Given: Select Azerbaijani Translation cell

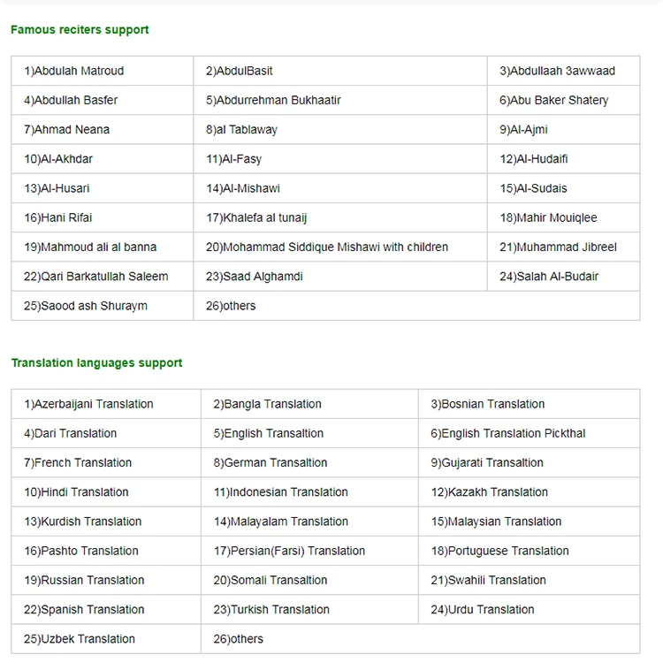Looking at the screenshot, I should click(106, 404).
